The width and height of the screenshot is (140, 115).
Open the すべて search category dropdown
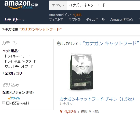pos(58,5)
